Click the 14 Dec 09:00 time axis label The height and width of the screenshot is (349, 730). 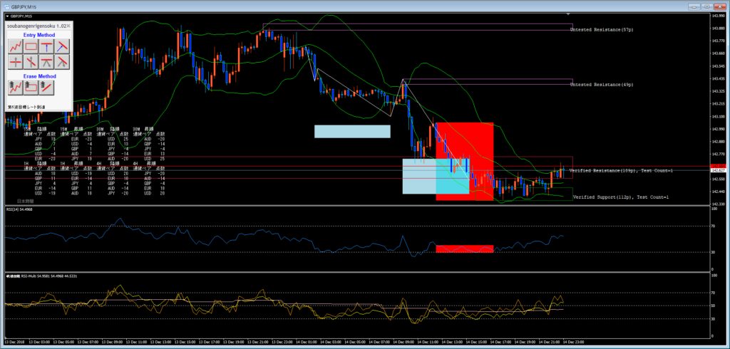coord(405,341)
